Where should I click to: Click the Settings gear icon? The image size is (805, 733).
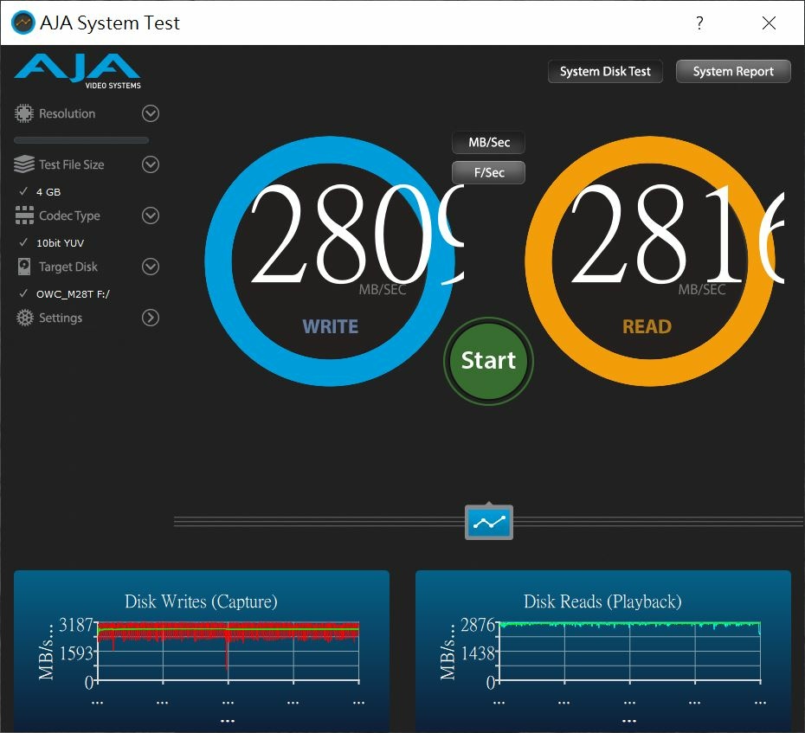pos(24,318)
